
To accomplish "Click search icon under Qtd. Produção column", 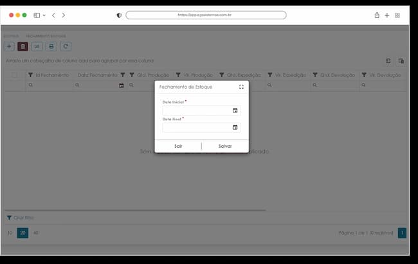I will [x=131, y=85].
